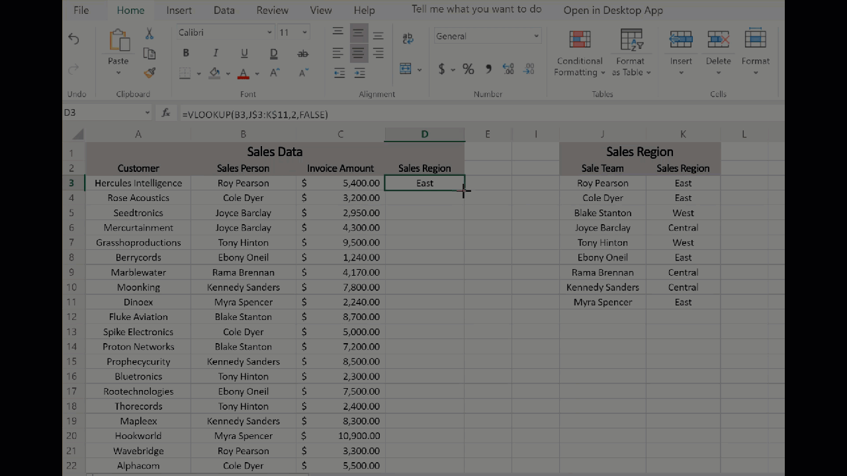This screenshot has height=476, width=847.
Task: Click the Tell me what you want to do box
Action: pos(476,9)
